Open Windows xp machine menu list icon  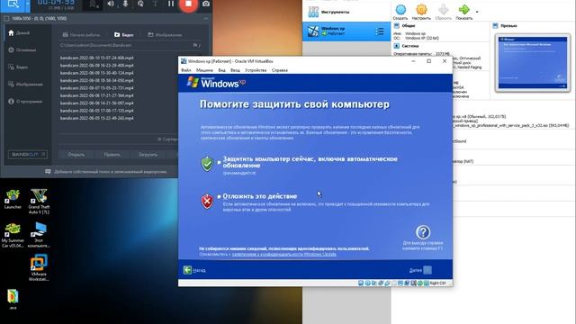[x=380, y=31]
